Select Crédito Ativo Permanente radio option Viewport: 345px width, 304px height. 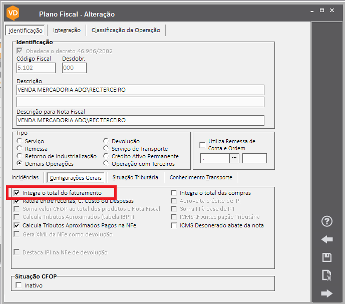[106, 156]
